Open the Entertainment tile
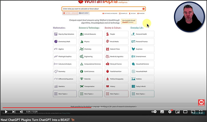The image size is (207, 122). coord(142,57)
